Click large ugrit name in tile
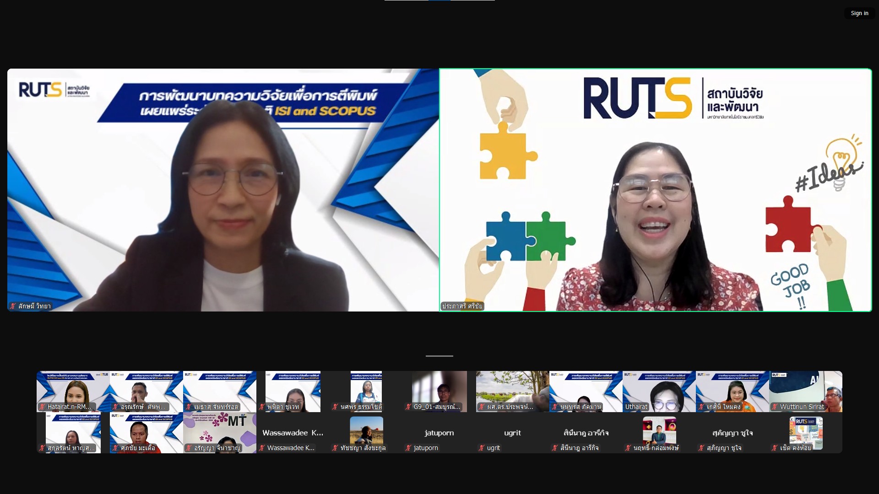Image resolution: width=879 pixels, height=494 pixels. coord(513,433)
